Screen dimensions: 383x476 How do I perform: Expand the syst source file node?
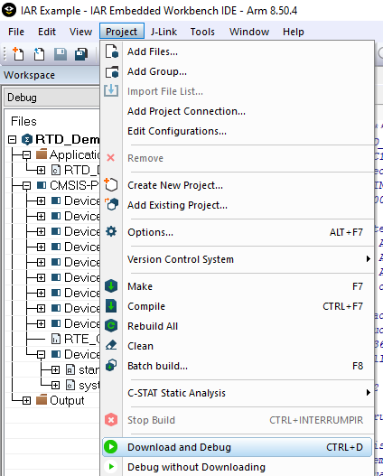pyautogui.click(x=55, y=386)
